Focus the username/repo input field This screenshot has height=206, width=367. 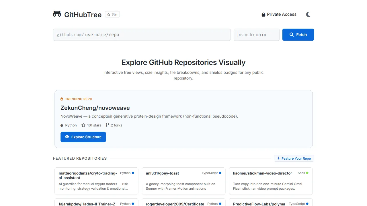[x=142, y=35]
